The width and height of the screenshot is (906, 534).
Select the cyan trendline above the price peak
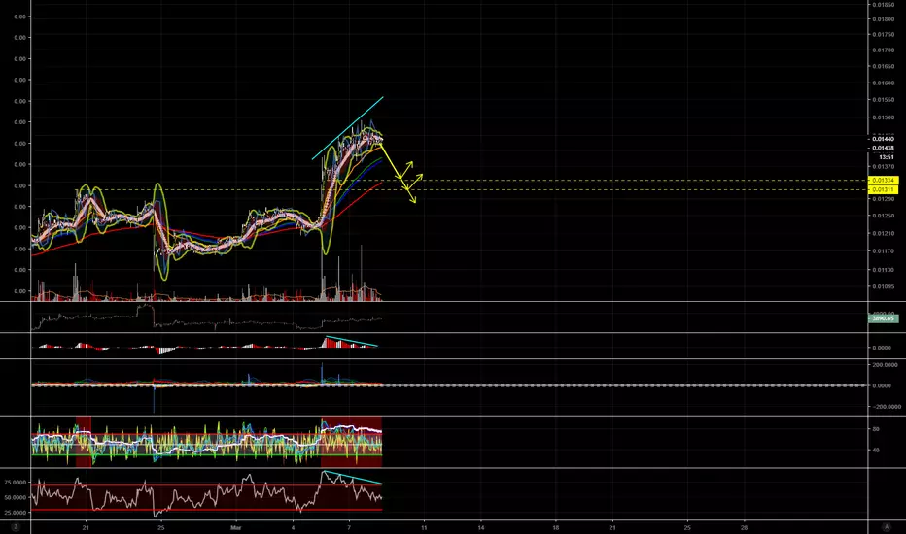348,128
